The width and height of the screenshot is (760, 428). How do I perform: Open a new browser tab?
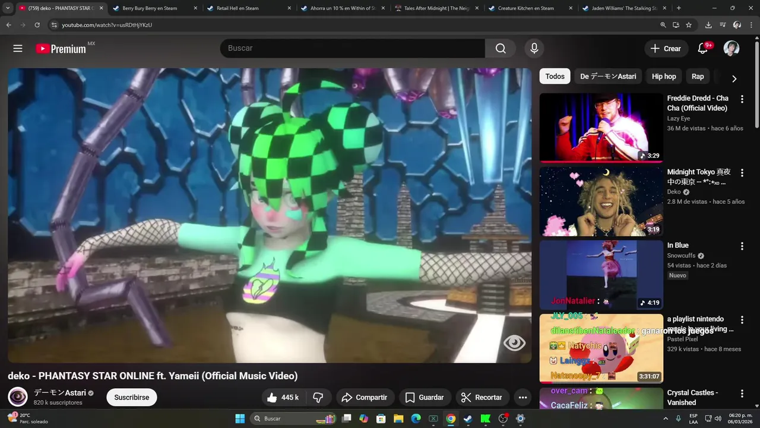tap(679, 8)
